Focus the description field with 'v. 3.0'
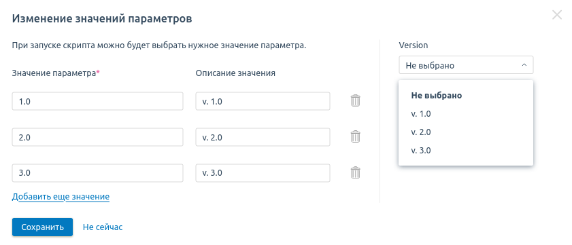The image size is (572, 245). 263,173
